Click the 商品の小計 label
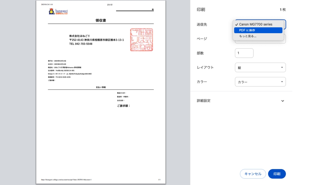Image resolution: width=314 pixels, height=185 pixels. (x=122, y=93)
